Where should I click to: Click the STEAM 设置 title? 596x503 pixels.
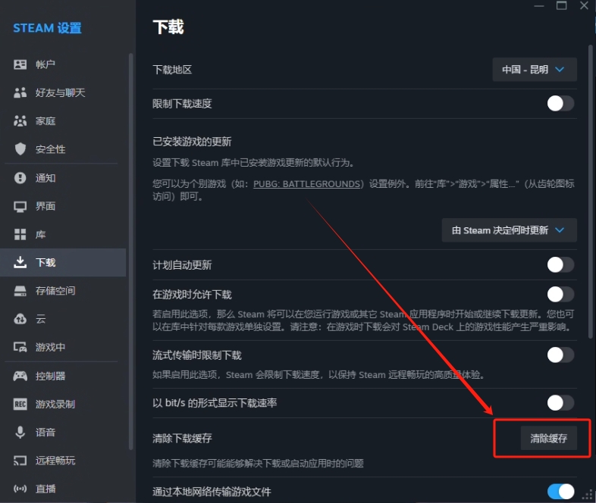48,28
